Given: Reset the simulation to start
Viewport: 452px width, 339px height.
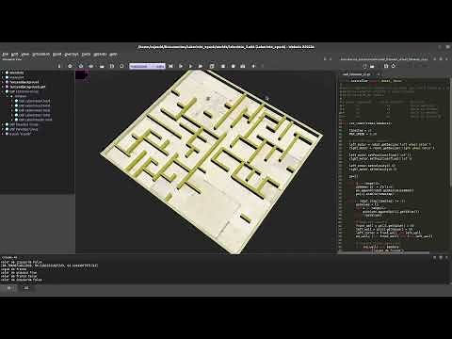Looking at the screenshot, I should 170,66.
